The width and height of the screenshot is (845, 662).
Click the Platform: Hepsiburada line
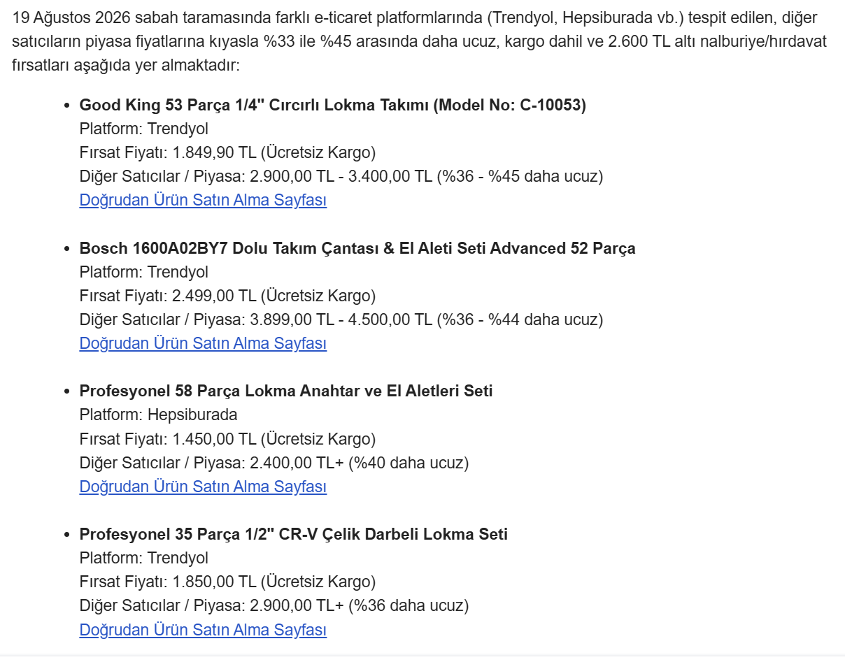pos(158,415)
